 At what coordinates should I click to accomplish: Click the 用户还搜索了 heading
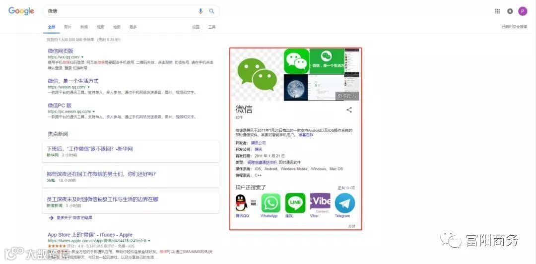pos(251,187)
